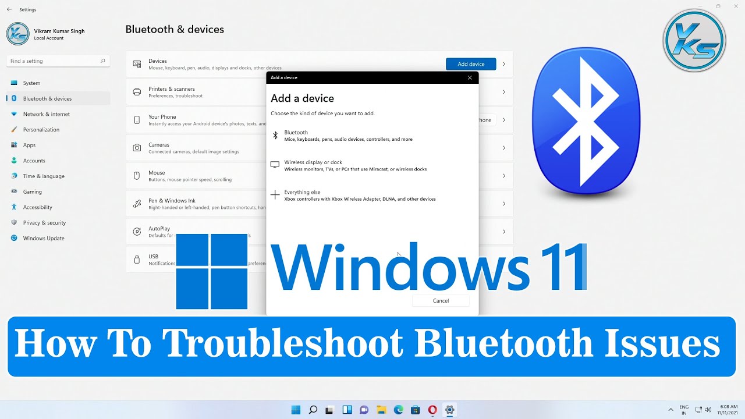Open the Printers & scanners row

(320, 92)
